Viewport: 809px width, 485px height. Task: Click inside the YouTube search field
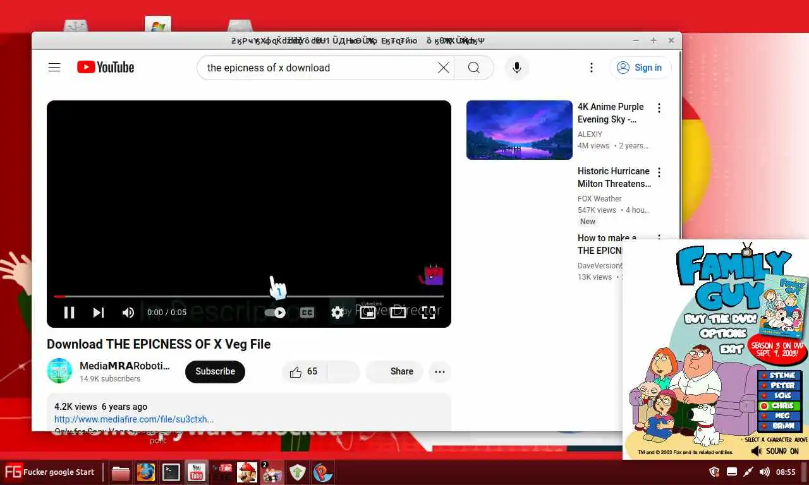tap(319, 68)
